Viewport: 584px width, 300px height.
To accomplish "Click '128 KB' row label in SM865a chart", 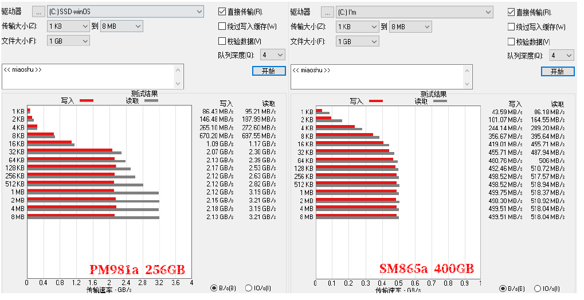I will click(x=304, y=169).
